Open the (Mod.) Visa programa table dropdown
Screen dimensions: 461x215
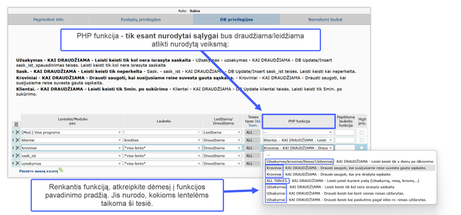point(71,132)
